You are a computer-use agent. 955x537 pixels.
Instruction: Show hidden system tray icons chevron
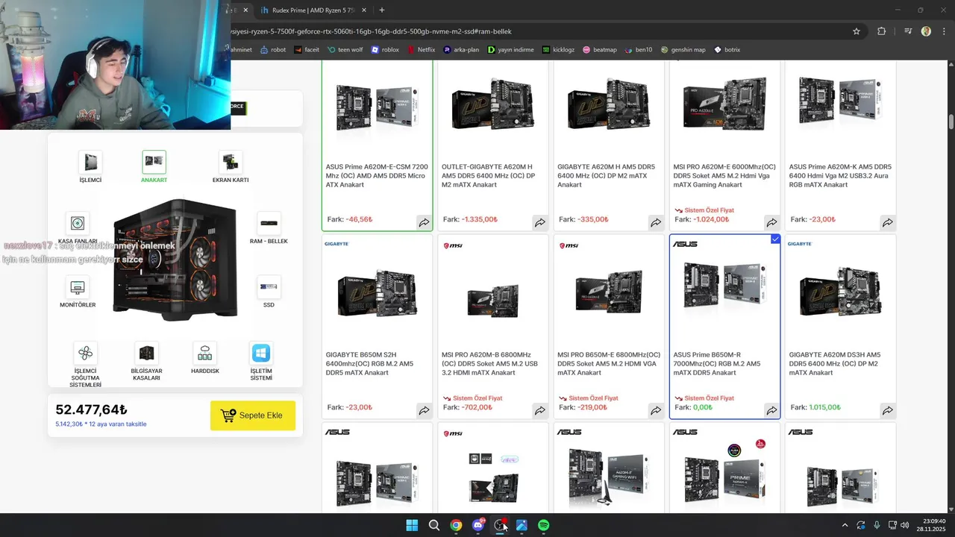(x=845, y=525)
